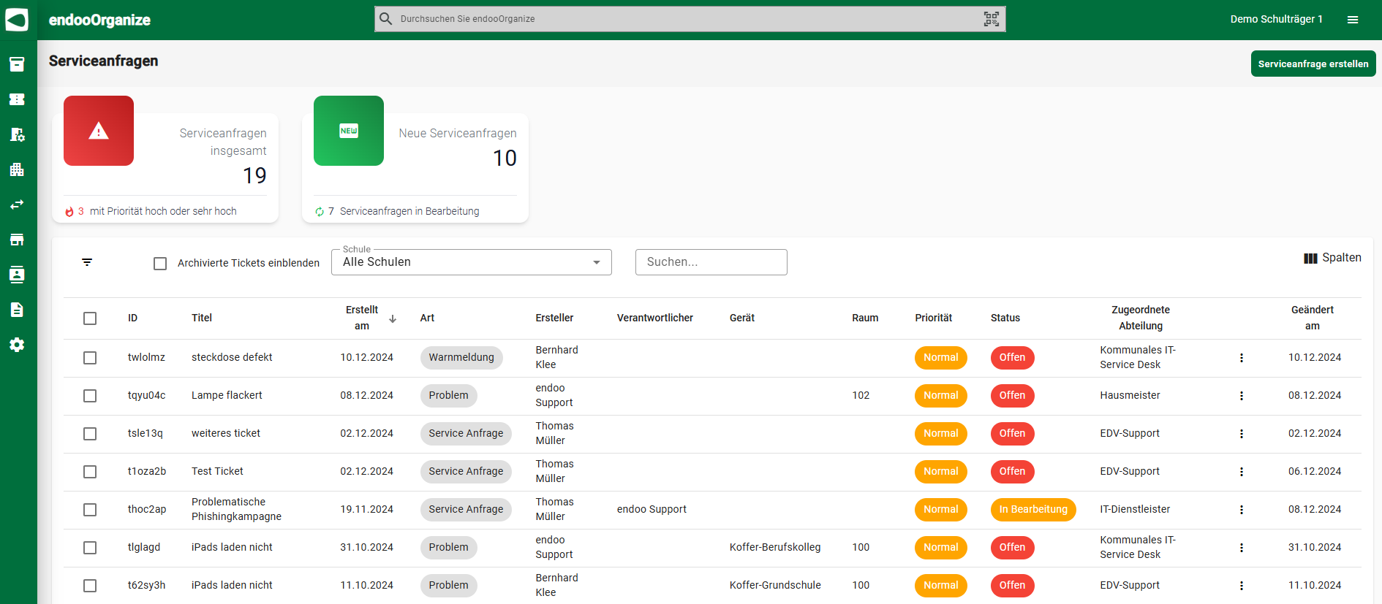Click the green NEW tile icon
Image resolution: width=1382 pixels, height=604 pixels.
click(x=349, y=131)
